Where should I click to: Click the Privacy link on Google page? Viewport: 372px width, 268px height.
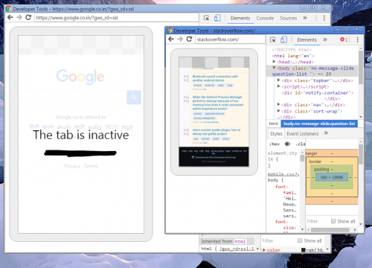tap(72, 166)
